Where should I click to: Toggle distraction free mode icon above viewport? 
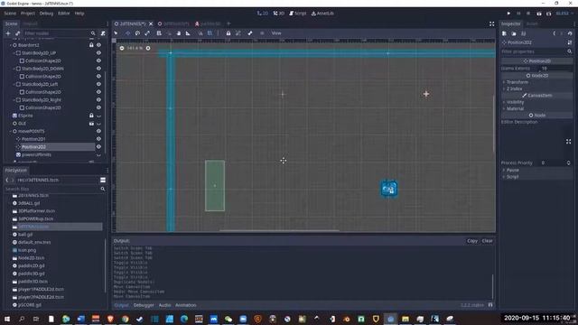pos(491,24)
